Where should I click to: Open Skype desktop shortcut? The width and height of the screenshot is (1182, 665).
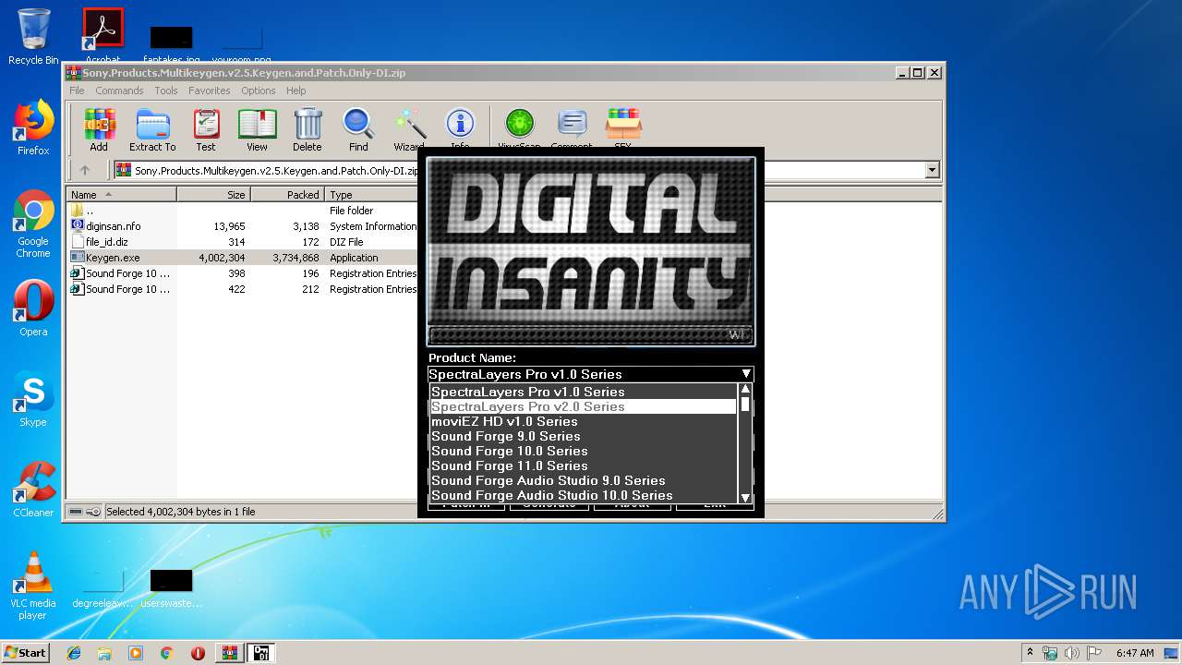point(33,399)
